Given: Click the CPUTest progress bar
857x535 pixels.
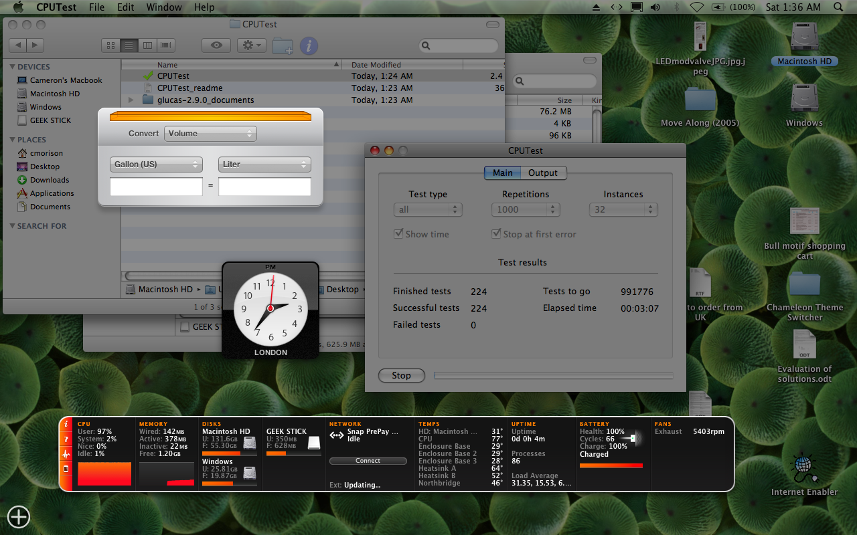Looking at the screenshot, I should pos(554,375).
